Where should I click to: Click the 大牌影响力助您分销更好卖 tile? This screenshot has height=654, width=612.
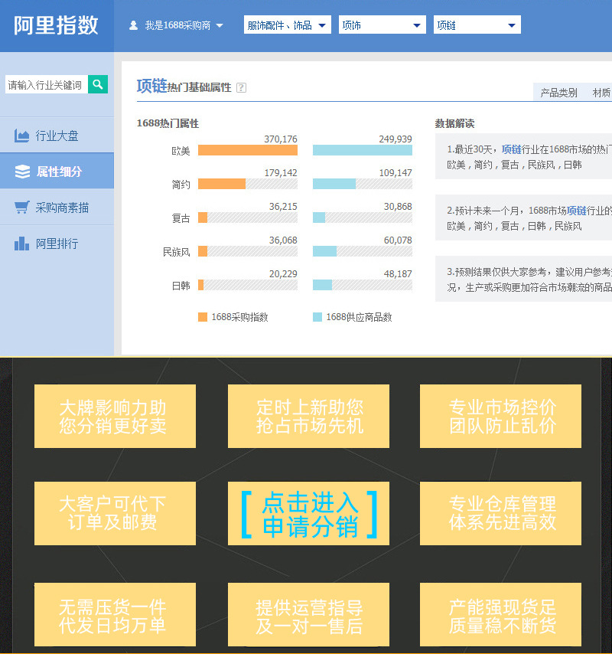115,417
